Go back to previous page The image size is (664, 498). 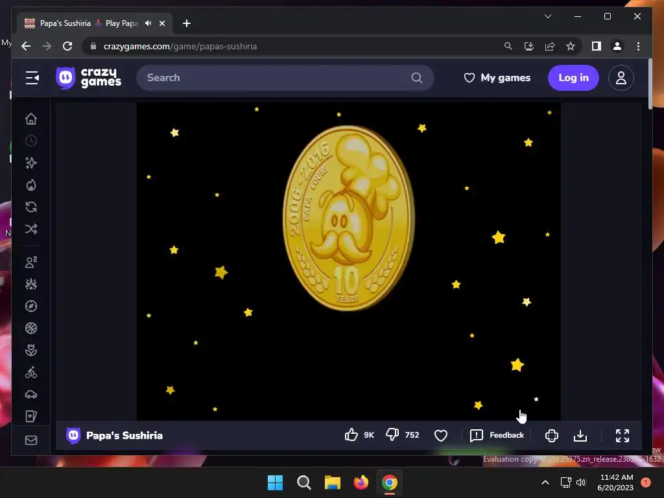coord(26,46)
